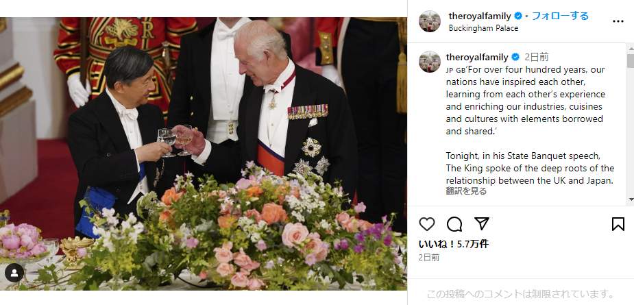Click the verified badge in the post header
This screenshot has width=634, height=305.
click(x=518, y=16)
